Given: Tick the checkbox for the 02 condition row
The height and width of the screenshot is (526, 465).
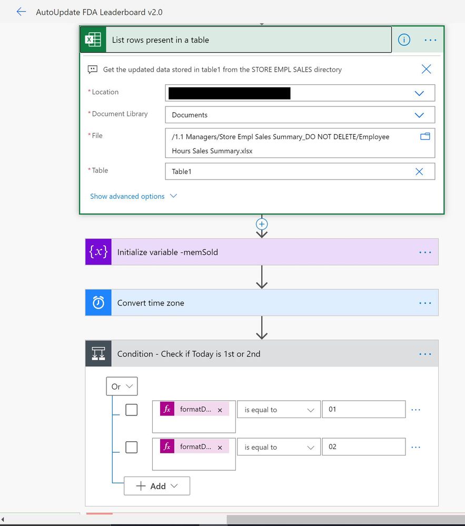Looking at the screenshot, I should point(131,447).
